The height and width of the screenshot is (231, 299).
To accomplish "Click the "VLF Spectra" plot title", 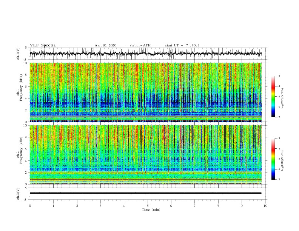I will [43, 45].
